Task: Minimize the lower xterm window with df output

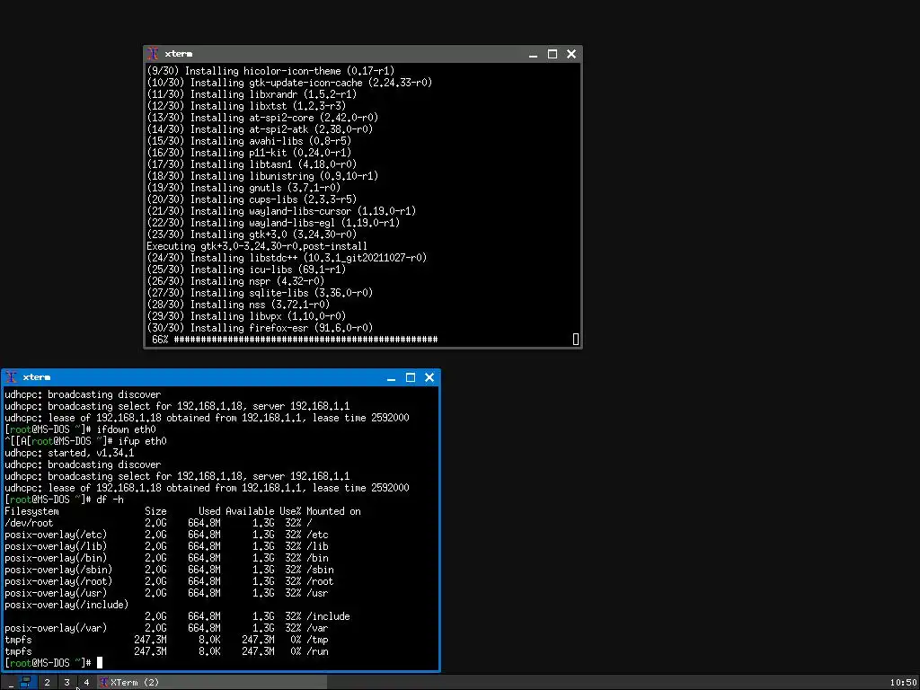Action: pyautogui.click(x=391, y=377)
